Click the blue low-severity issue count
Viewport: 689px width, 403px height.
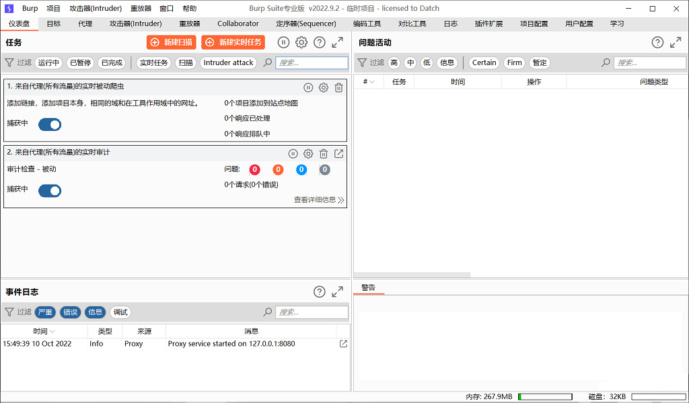point(301,170)
